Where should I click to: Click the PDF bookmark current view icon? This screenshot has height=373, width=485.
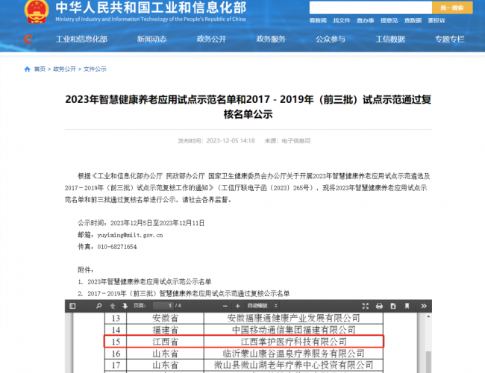pyautogui.click(x=407, y=306)
